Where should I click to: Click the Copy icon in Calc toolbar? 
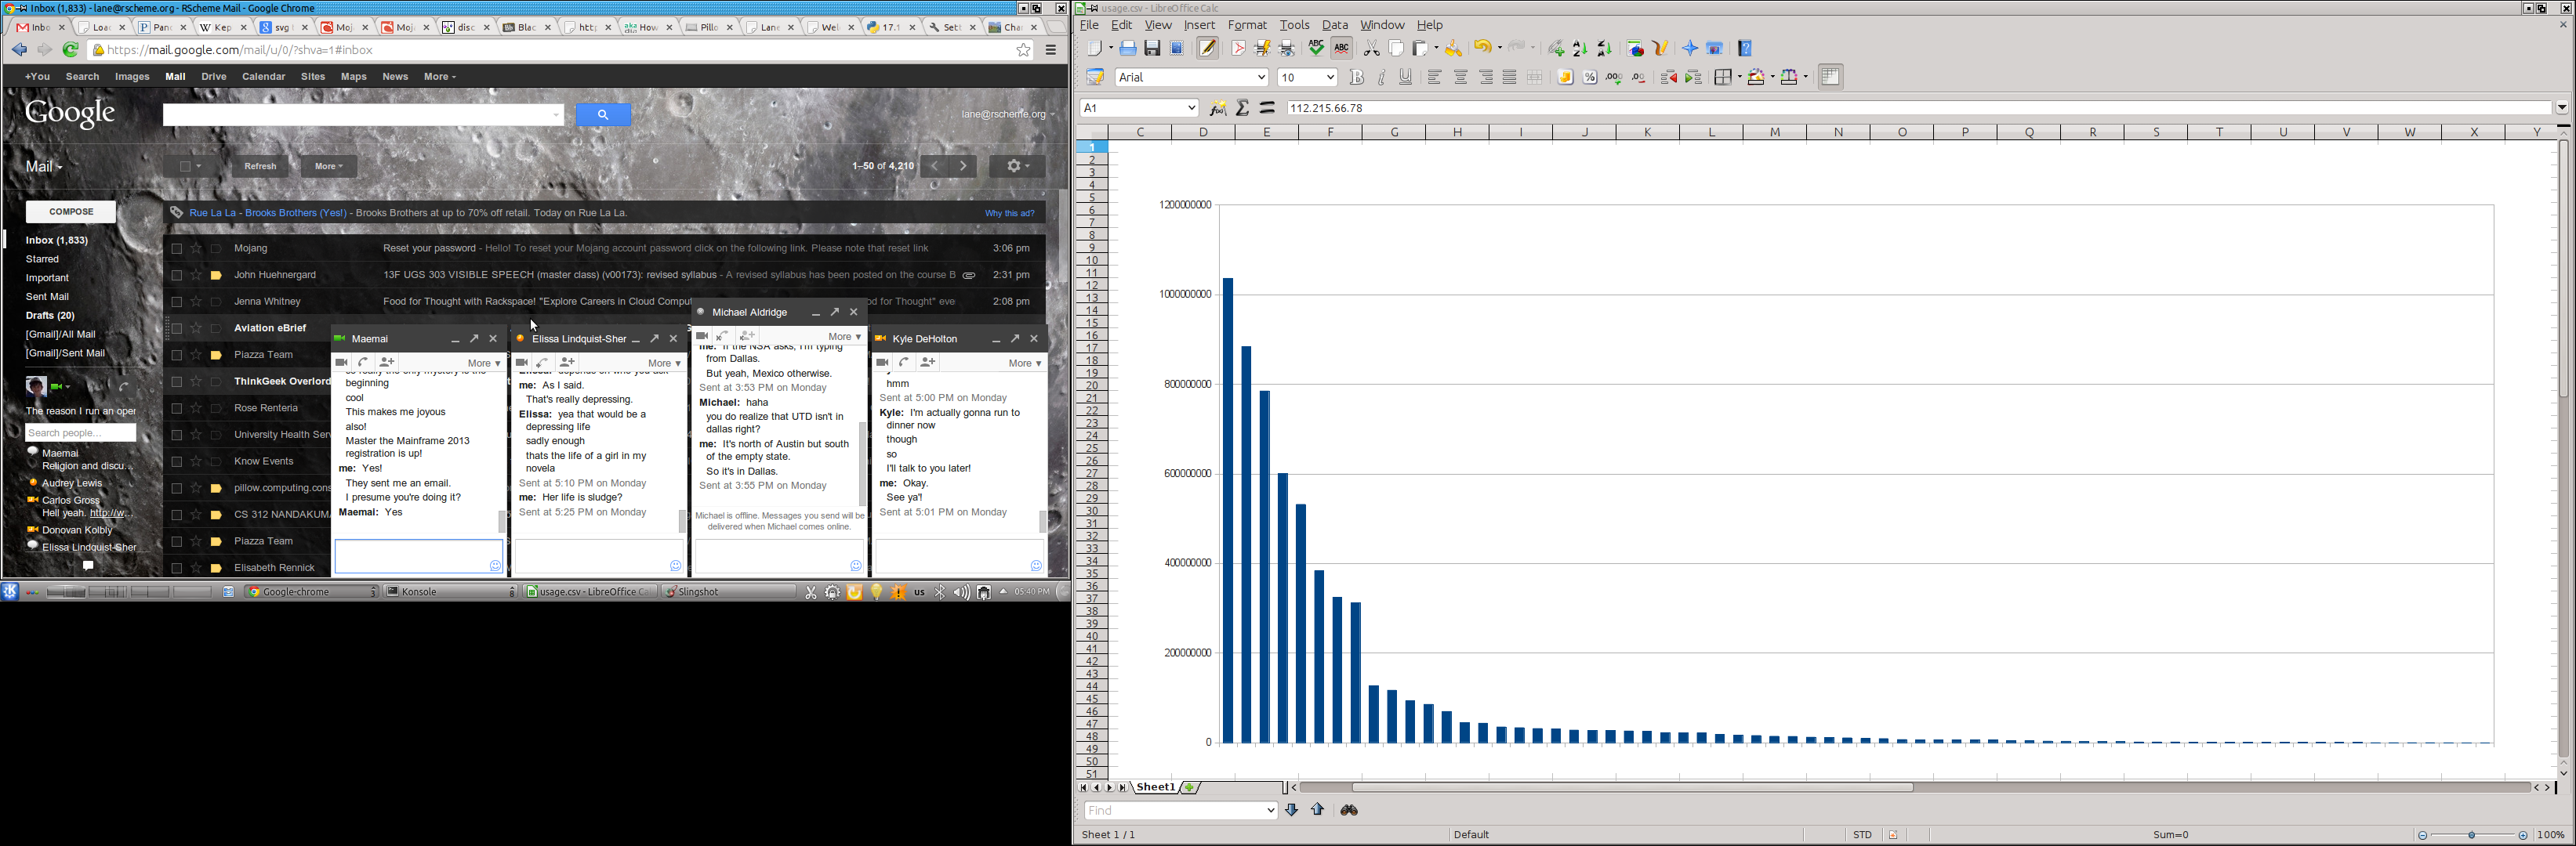(x=1397, y=49)
